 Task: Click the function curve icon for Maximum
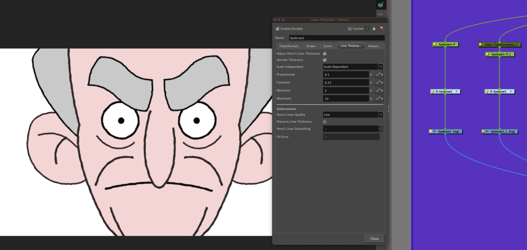pos(378,99)
